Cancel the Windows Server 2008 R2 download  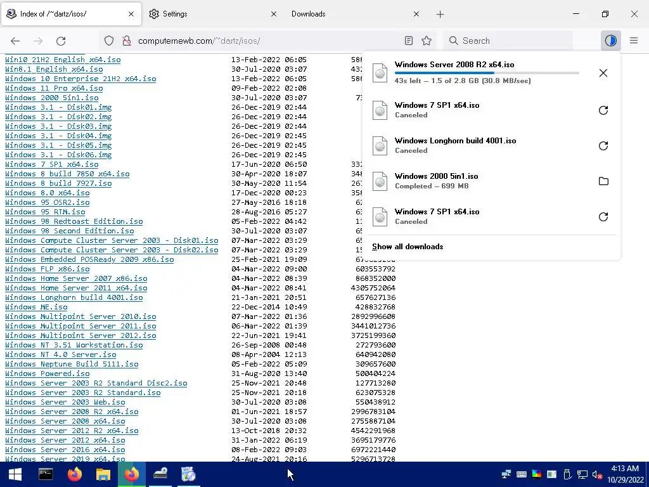click(603, 73)
